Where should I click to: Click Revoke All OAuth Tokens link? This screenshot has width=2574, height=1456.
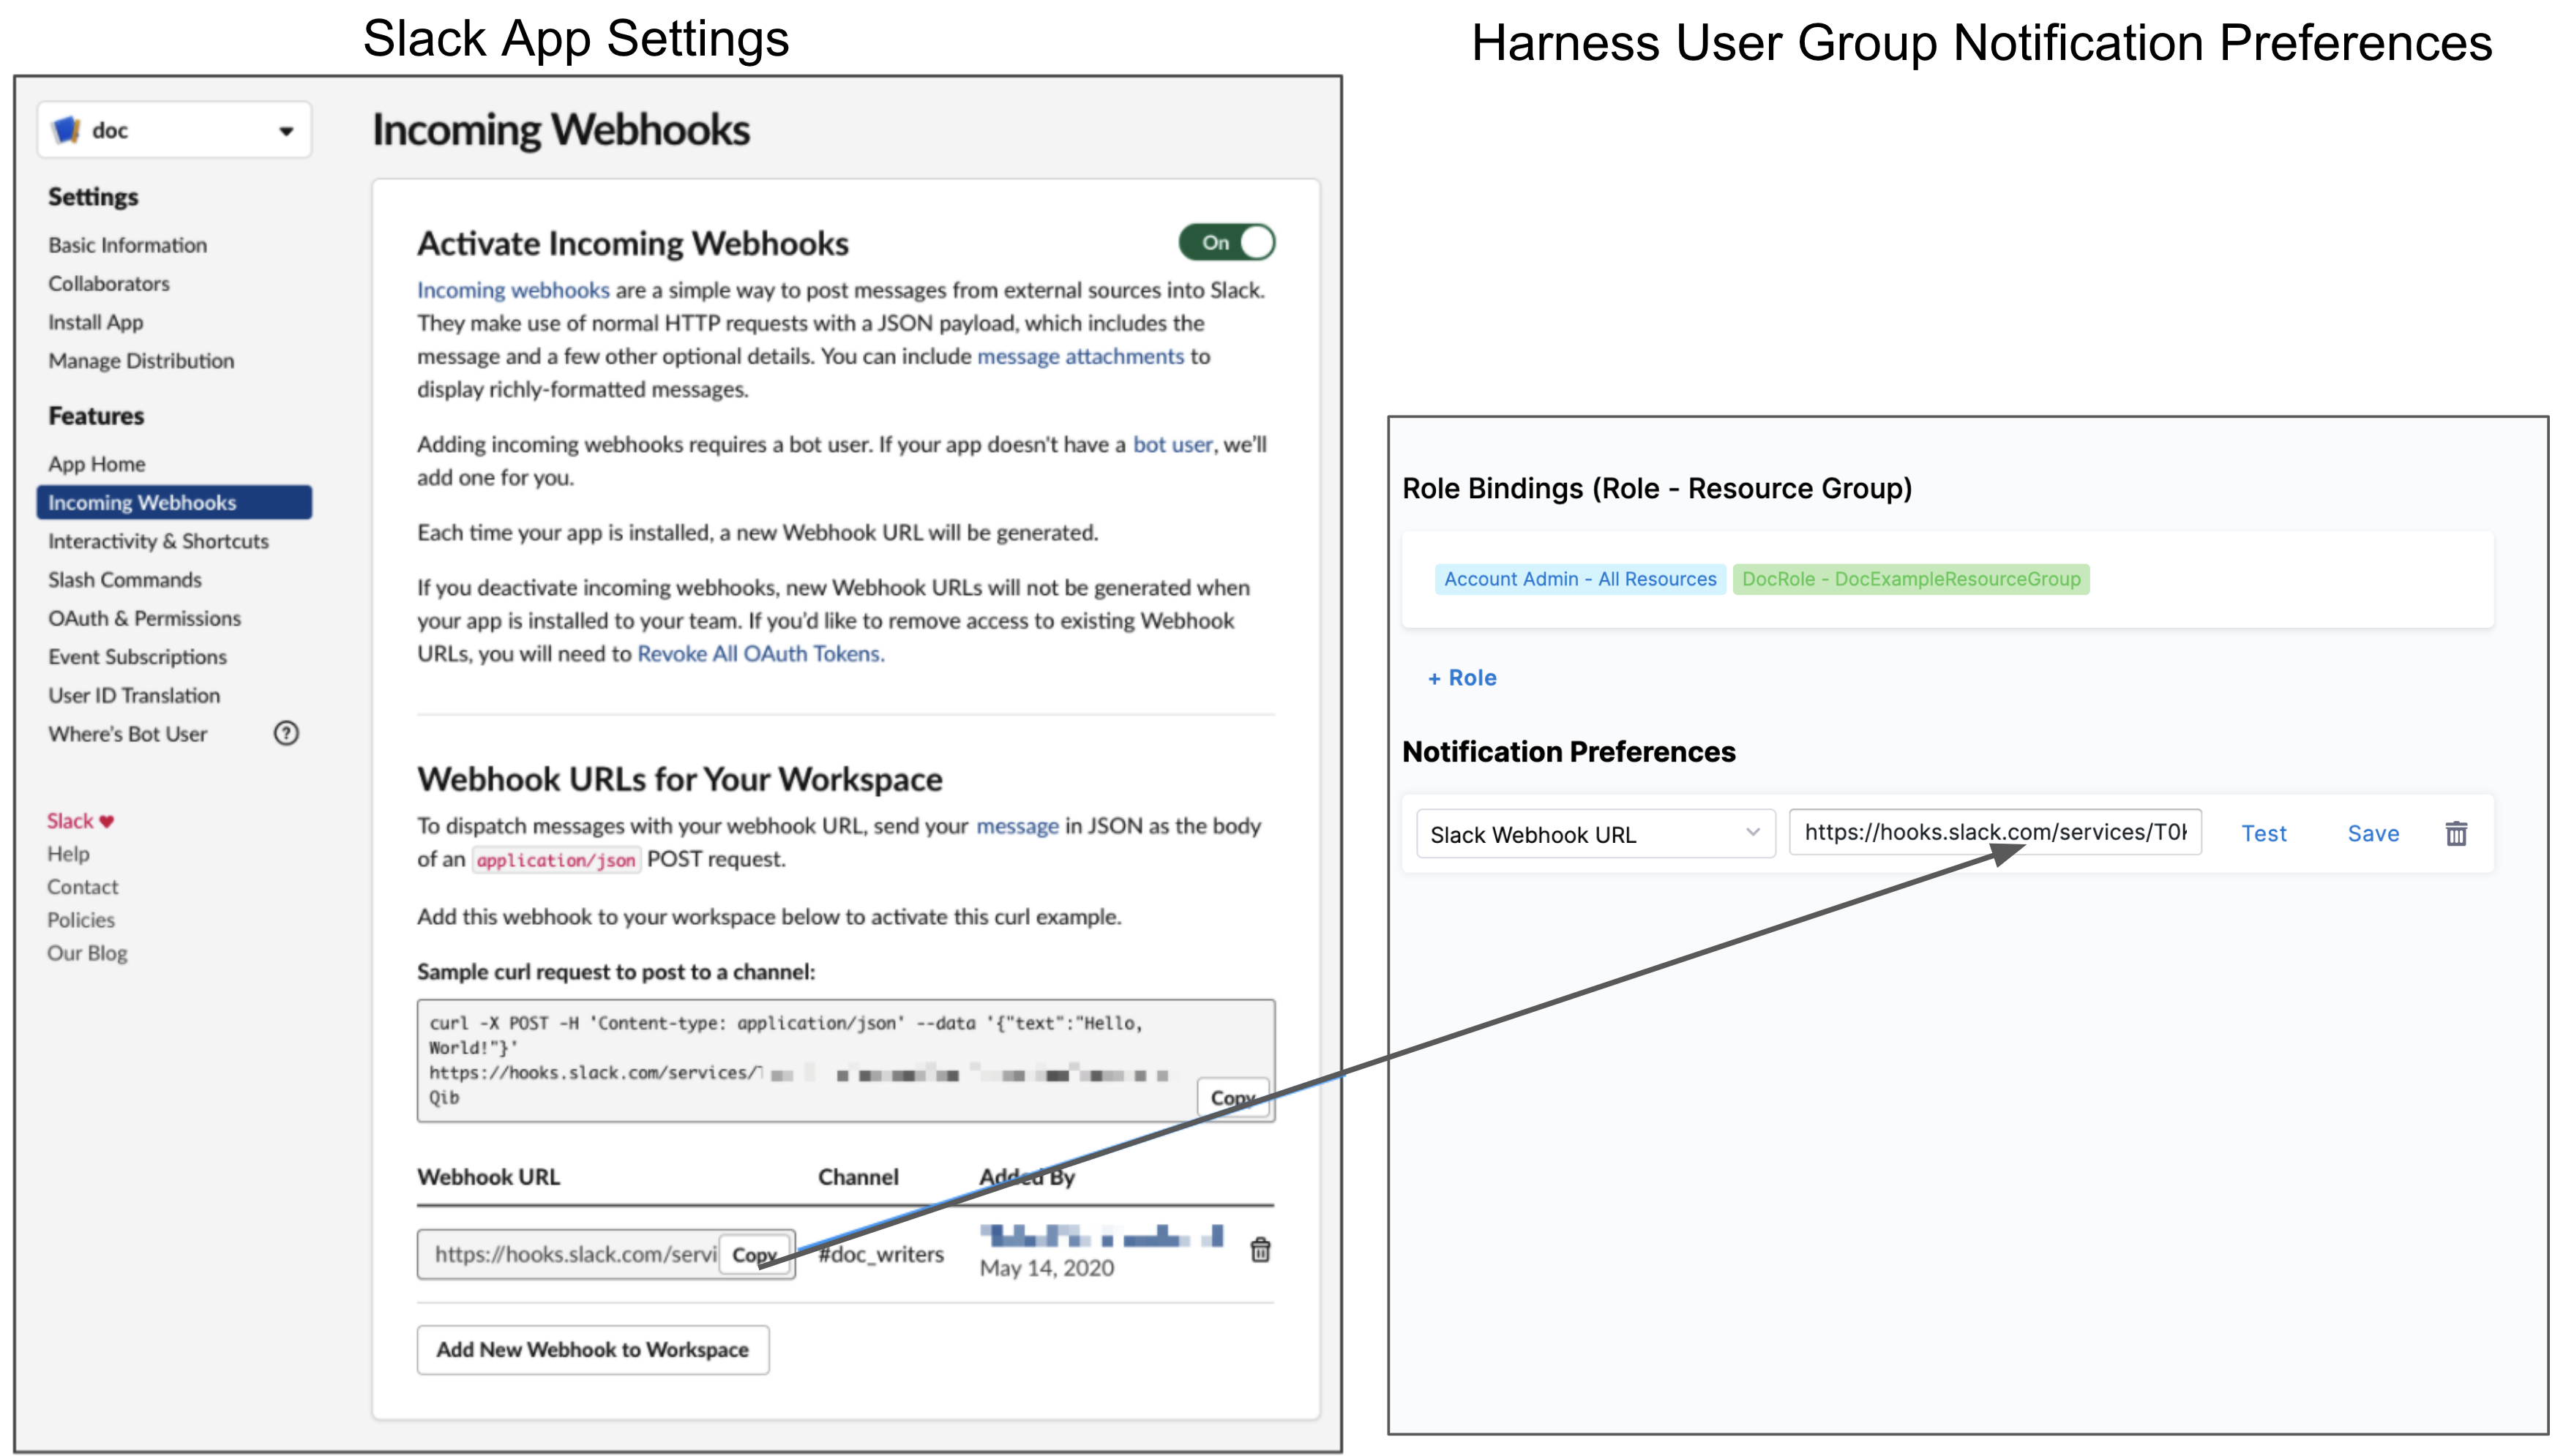761,653
